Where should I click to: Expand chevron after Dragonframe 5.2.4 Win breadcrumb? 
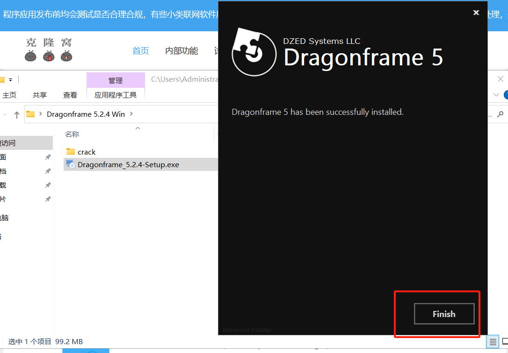pos(131,114)
